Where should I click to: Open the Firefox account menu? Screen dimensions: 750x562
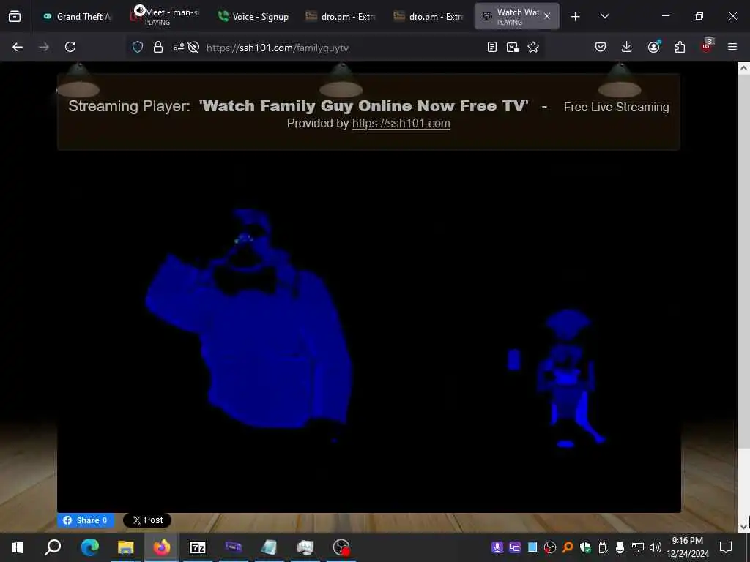(653, 47)
